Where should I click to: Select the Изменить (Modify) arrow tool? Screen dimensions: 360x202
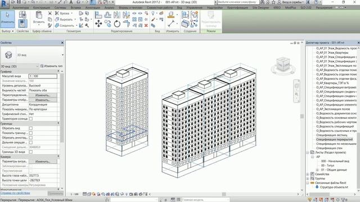coord(7,19)
